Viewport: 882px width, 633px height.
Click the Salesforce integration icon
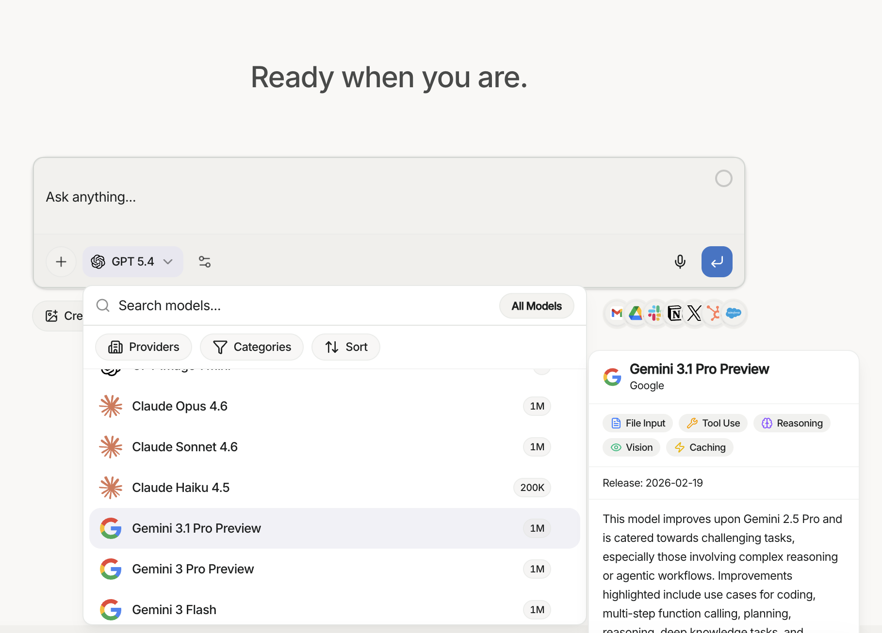point(734,314)
